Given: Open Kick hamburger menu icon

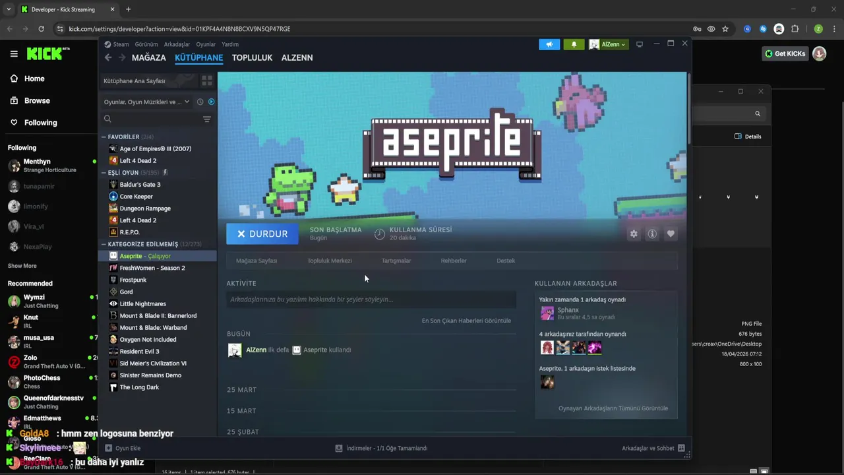Looking at the screenshot, I should (x=14, y=53).
